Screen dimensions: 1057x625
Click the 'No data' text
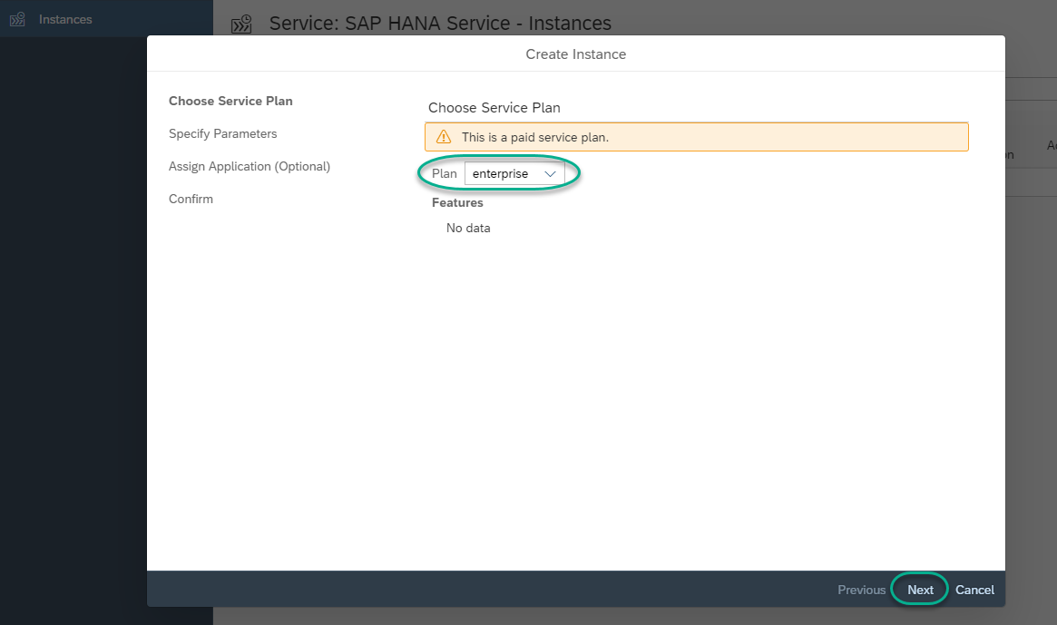pos(468,228)
